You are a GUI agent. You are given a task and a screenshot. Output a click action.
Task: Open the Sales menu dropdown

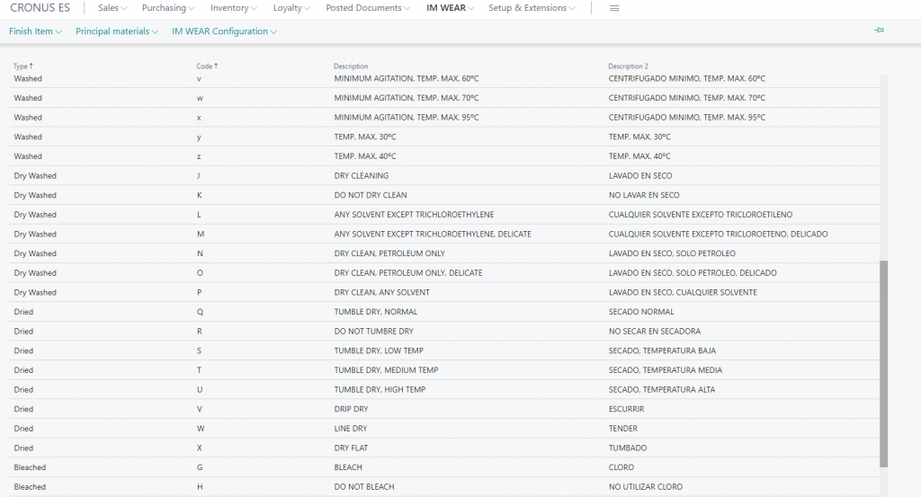click(x=112, y=8)
